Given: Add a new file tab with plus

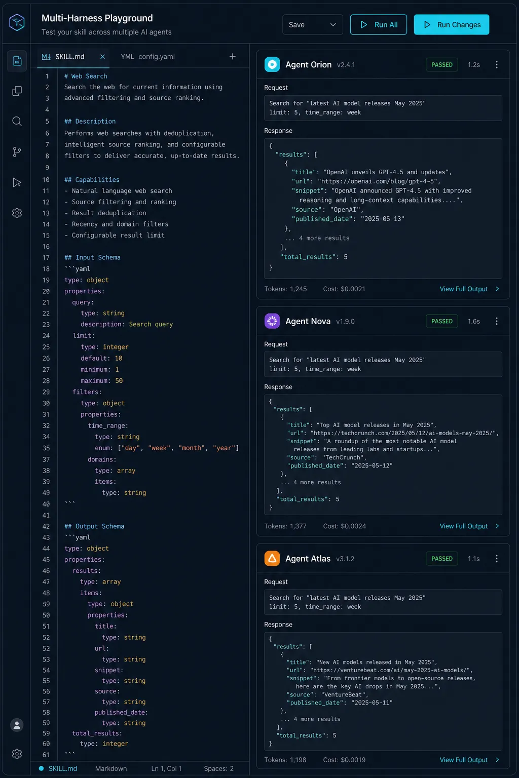Looking at the screenshot, I should (233, 57).
